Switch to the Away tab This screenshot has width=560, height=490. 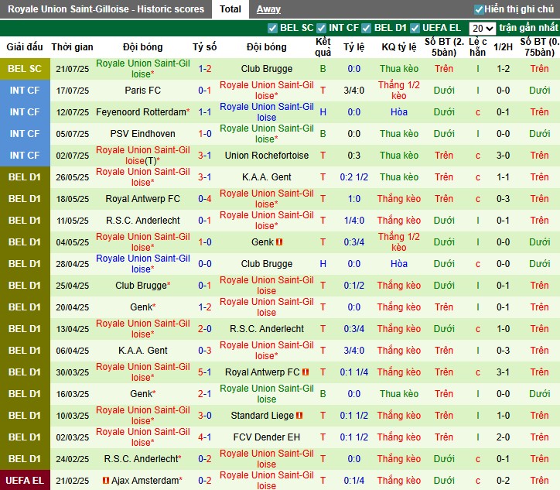click(x=268, y=9)
